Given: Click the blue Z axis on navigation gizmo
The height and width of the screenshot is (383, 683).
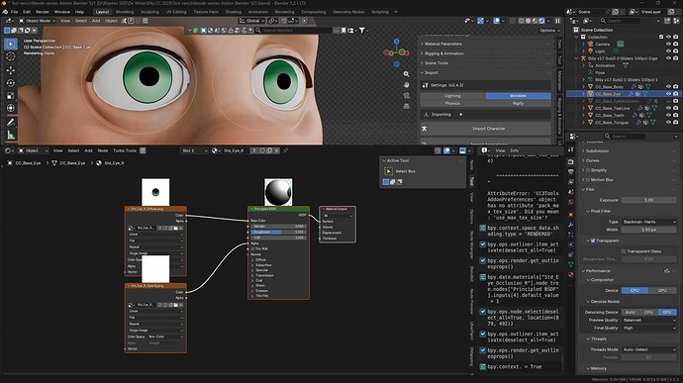Looking at the screenshot, I should (396, 42).
